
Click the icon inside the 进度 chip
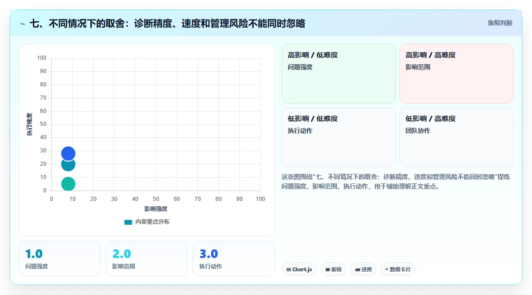pyautogui.click(x=358, y=269)
